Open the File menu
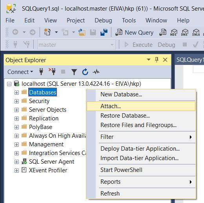 (10, 20)
